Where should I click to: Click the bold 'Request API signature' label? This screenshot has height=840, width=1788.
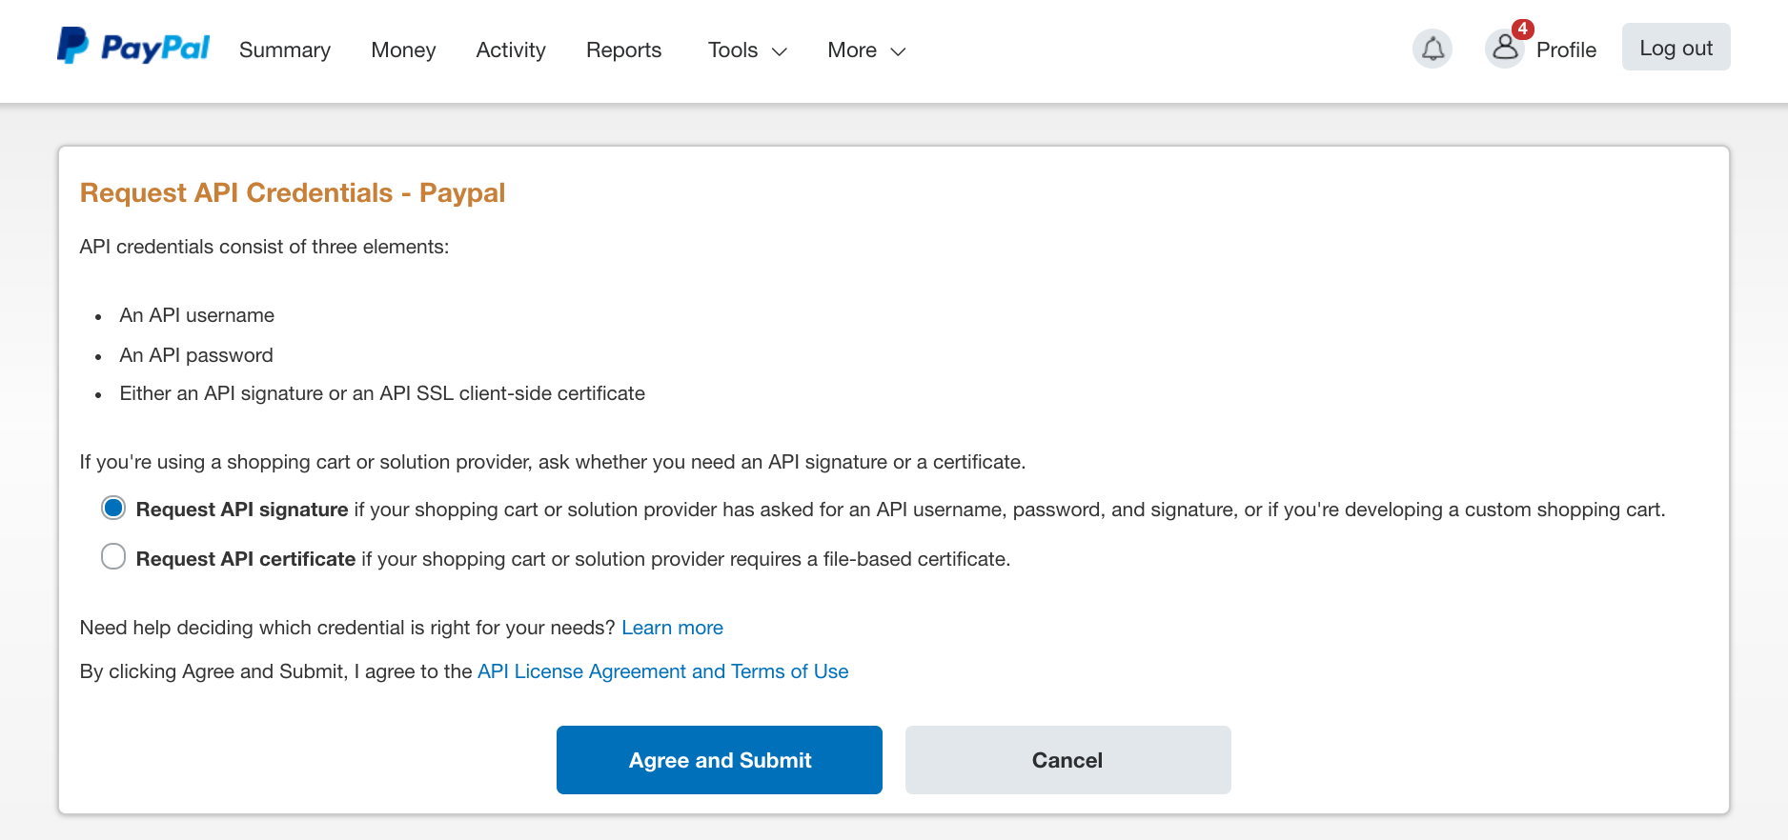[x=242, y=510]
